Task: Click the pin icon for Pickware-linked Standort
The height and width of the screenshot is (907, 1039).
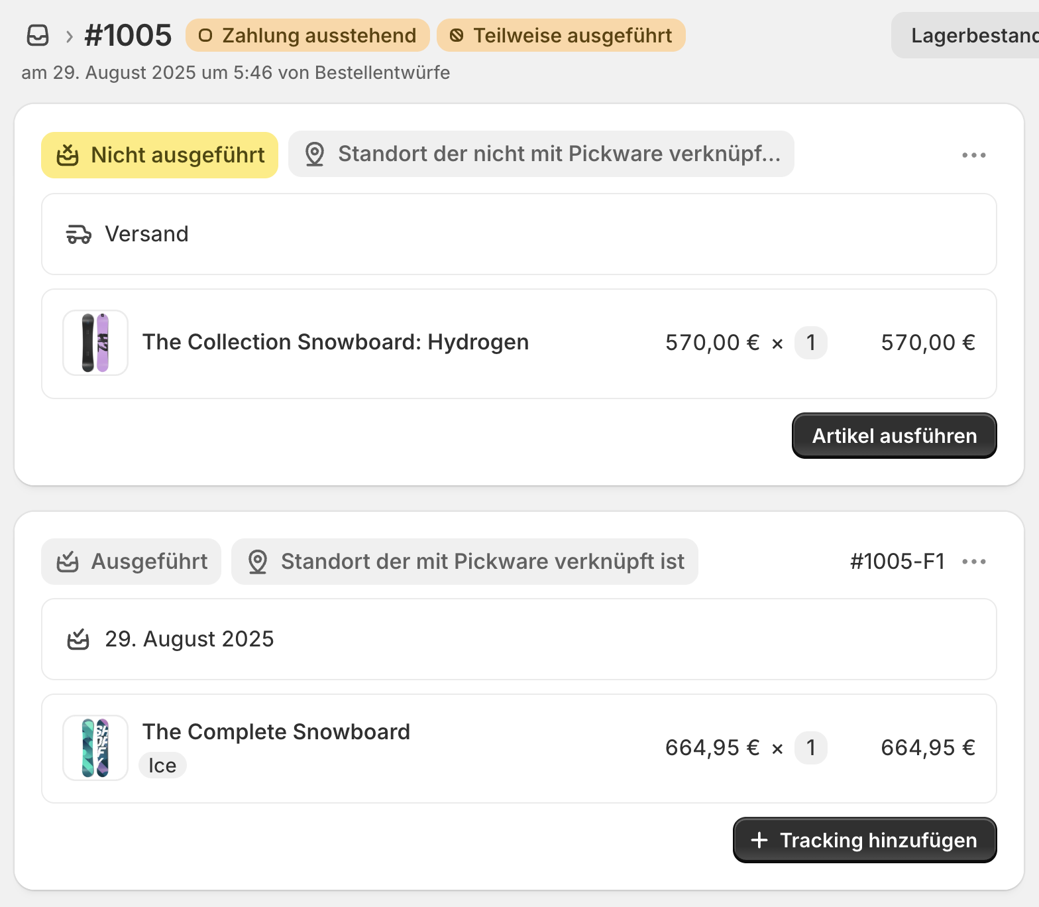Action: (257, 562)
